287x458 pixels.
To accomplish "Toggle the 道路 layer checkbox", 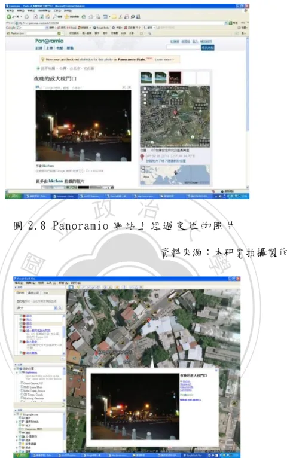I will tap(20, 432).
